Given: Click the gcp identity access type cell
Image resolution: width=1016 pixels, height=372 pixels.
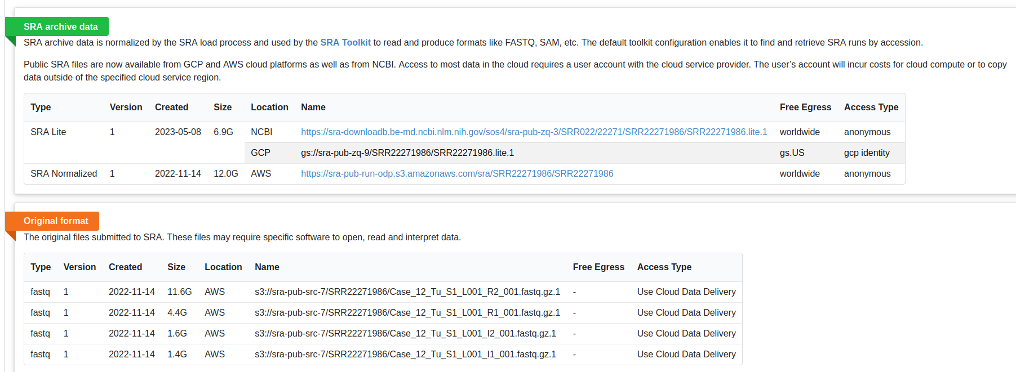Looking at the screenshot, I should coord(867,153).
